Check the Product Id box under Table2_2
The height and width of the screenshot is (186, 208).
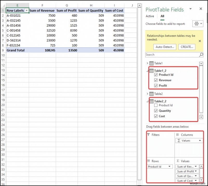click(156, 105)
